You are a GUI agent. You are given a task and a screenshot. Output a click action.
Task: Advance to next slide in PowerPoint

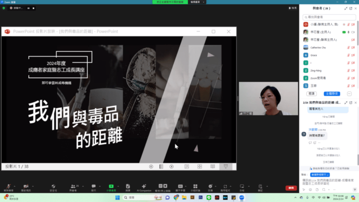click(x=171, y=167)
